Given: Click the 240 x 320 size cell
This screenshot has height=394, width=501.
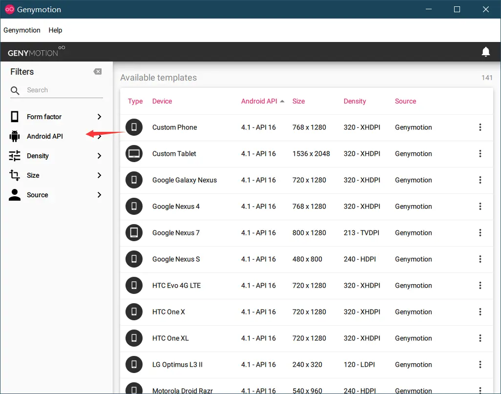Looking at the screenshot, I should pyautogui.click(x=307, y=365).
